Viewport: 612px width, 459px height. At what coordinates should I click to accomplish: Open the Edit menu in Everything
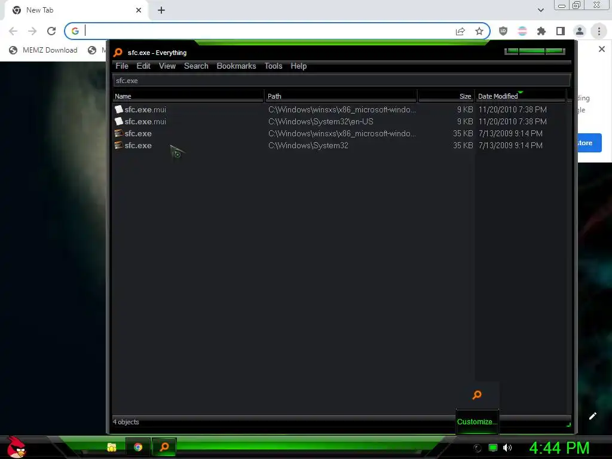point(143,66)
